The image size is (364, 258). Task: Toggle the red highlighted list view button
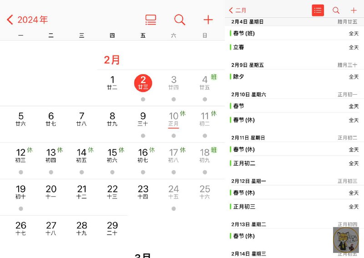pos(318,10)
